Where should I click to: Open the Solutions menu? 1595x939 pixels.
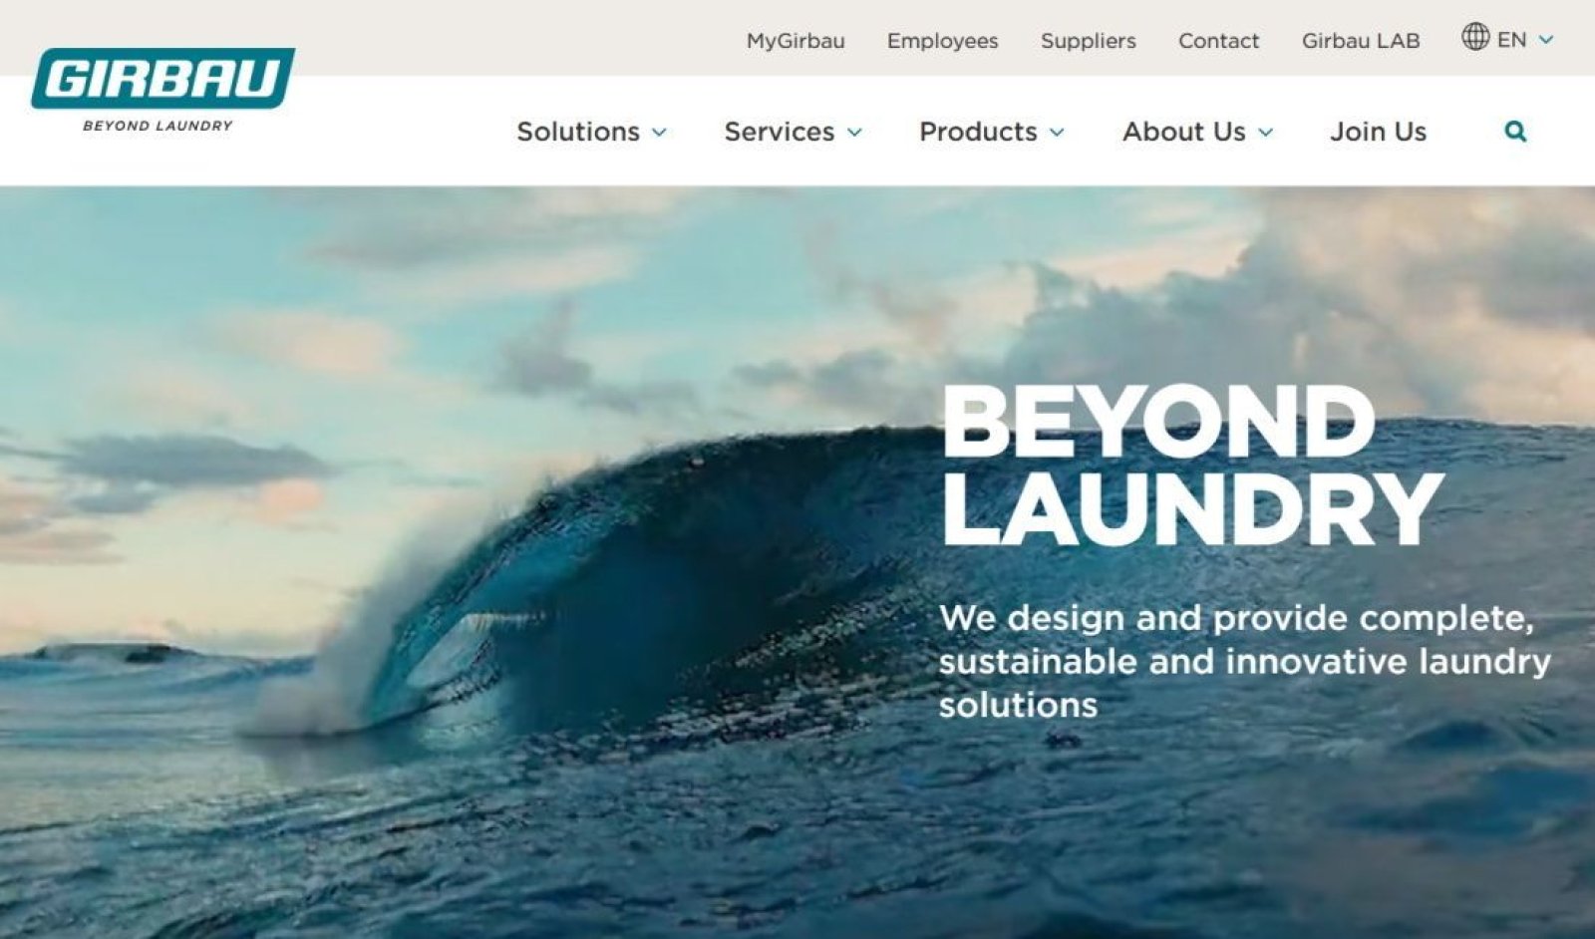click(x=578, y=132)
